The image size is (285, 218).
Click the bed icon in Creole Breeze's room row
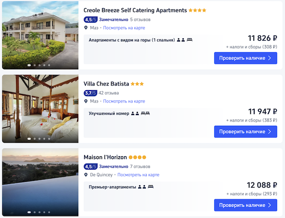189,40
